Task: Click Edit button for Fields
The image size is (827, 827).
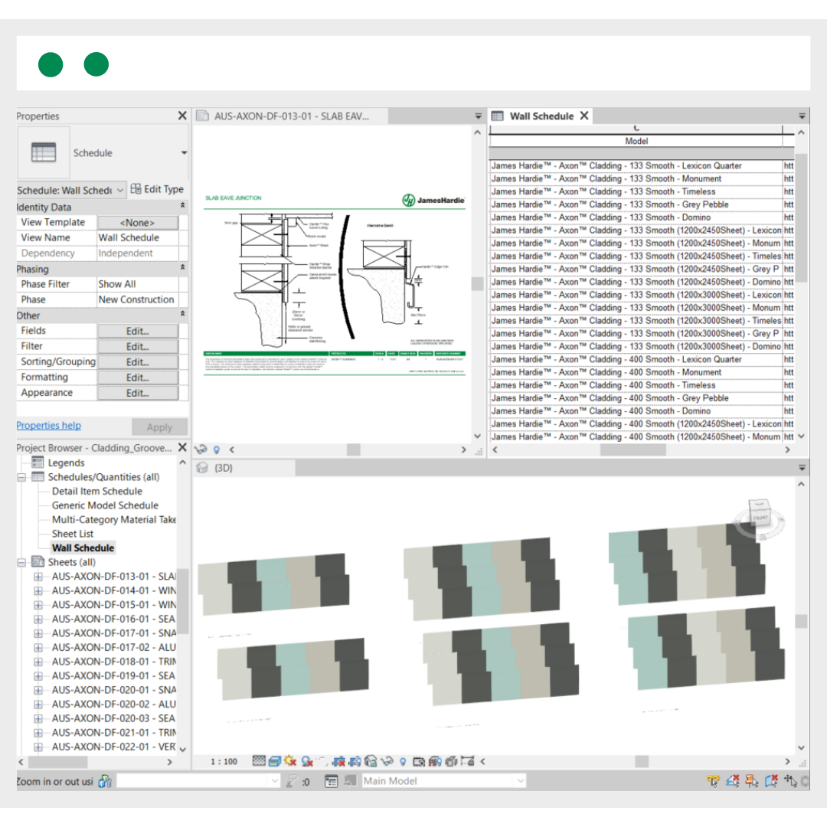Action: point(138,332)
